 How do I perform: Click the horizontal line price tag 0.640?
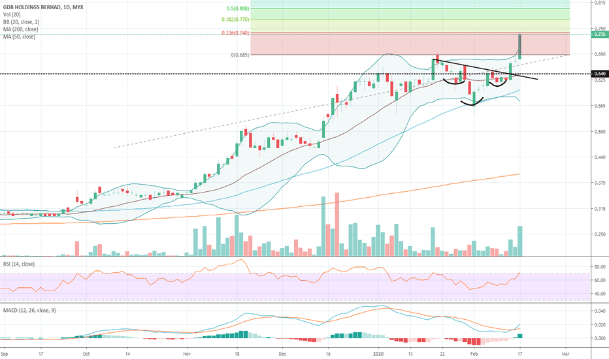pyautogui.click(x=600, y=74)
